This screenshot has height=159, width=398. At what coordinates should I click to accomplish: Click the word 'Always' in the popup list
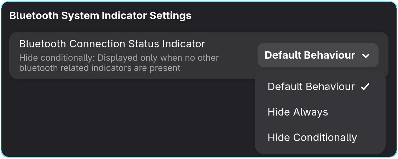(311, 112)
